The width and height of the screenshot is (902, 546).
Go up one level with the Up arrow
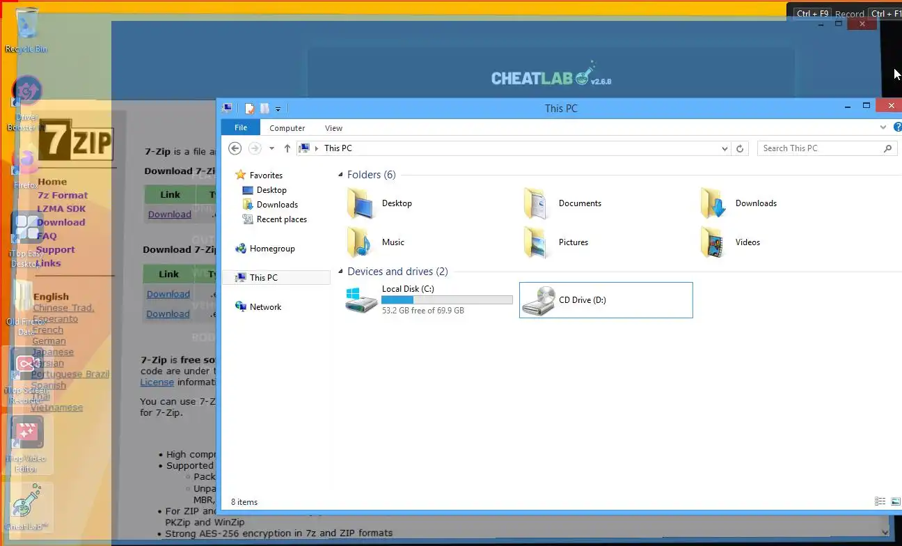pos(287,148)
